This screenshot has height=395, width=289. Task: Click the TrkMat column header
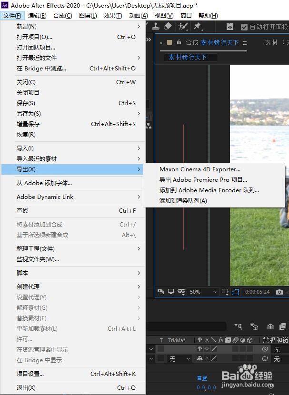176,340
